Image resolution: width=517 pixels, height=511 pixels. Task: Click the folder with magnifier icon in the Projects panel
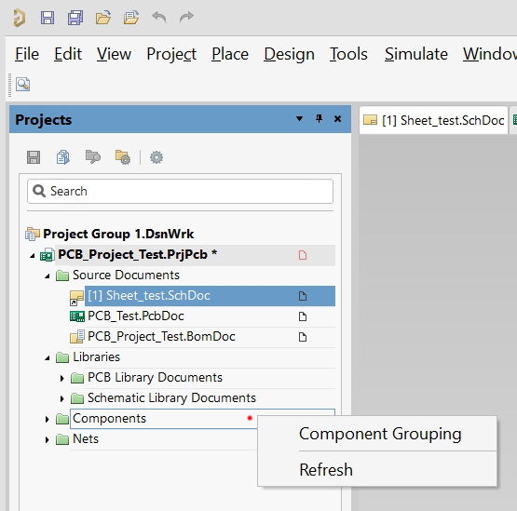[x=93, y=156]
